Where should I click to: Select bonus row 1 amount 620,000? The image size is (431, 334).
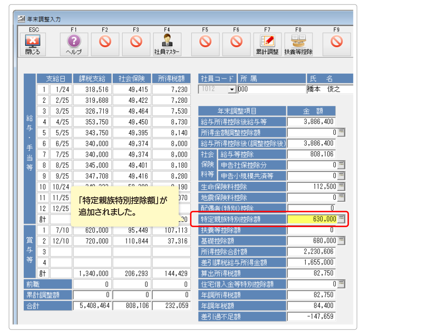(x=92, y=230)
